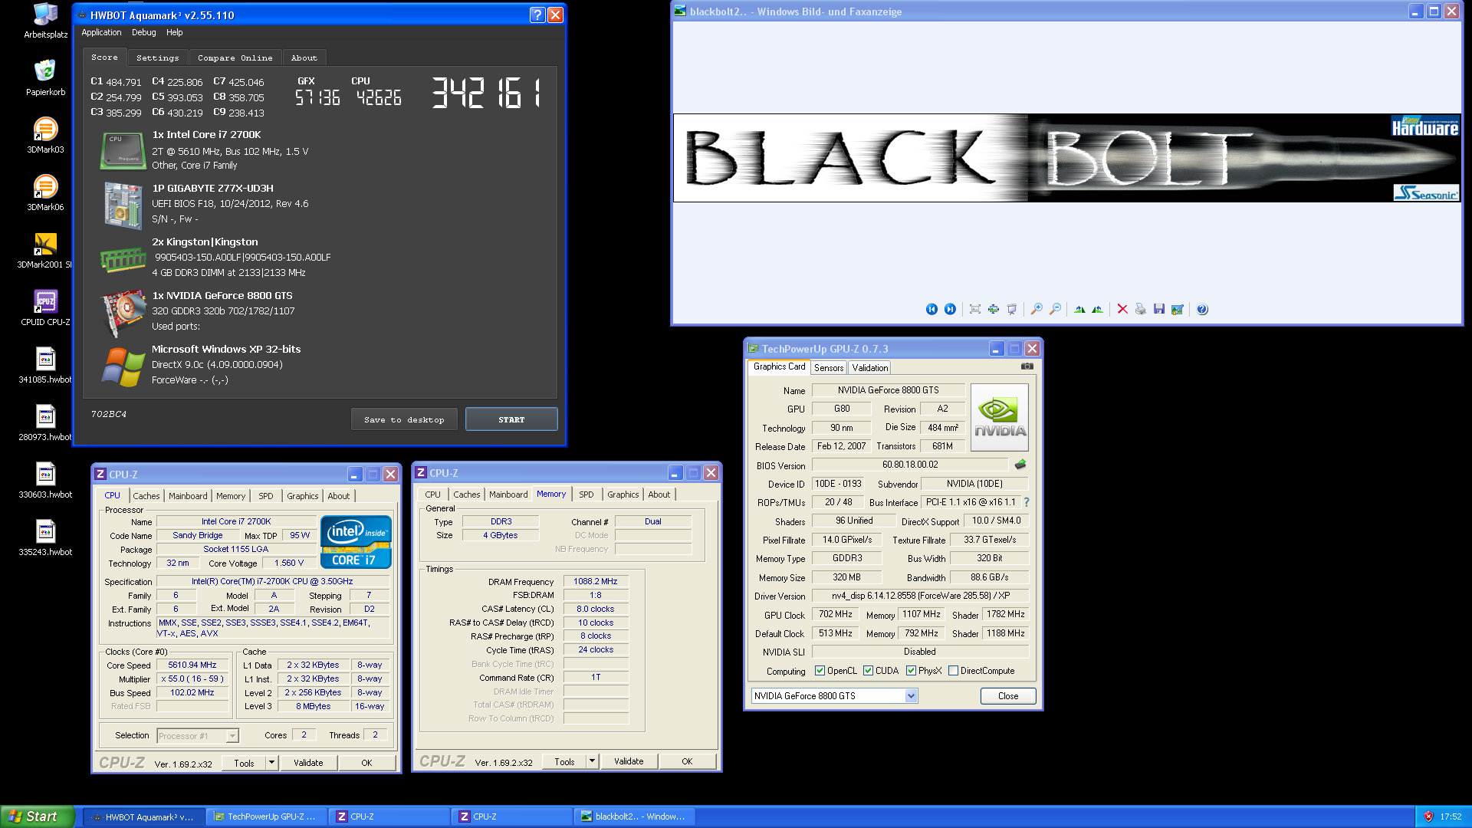This screenshot has height=828, width=1472.
Task: Click the Close button in GPU-Z
Action: click(1008, 696)
